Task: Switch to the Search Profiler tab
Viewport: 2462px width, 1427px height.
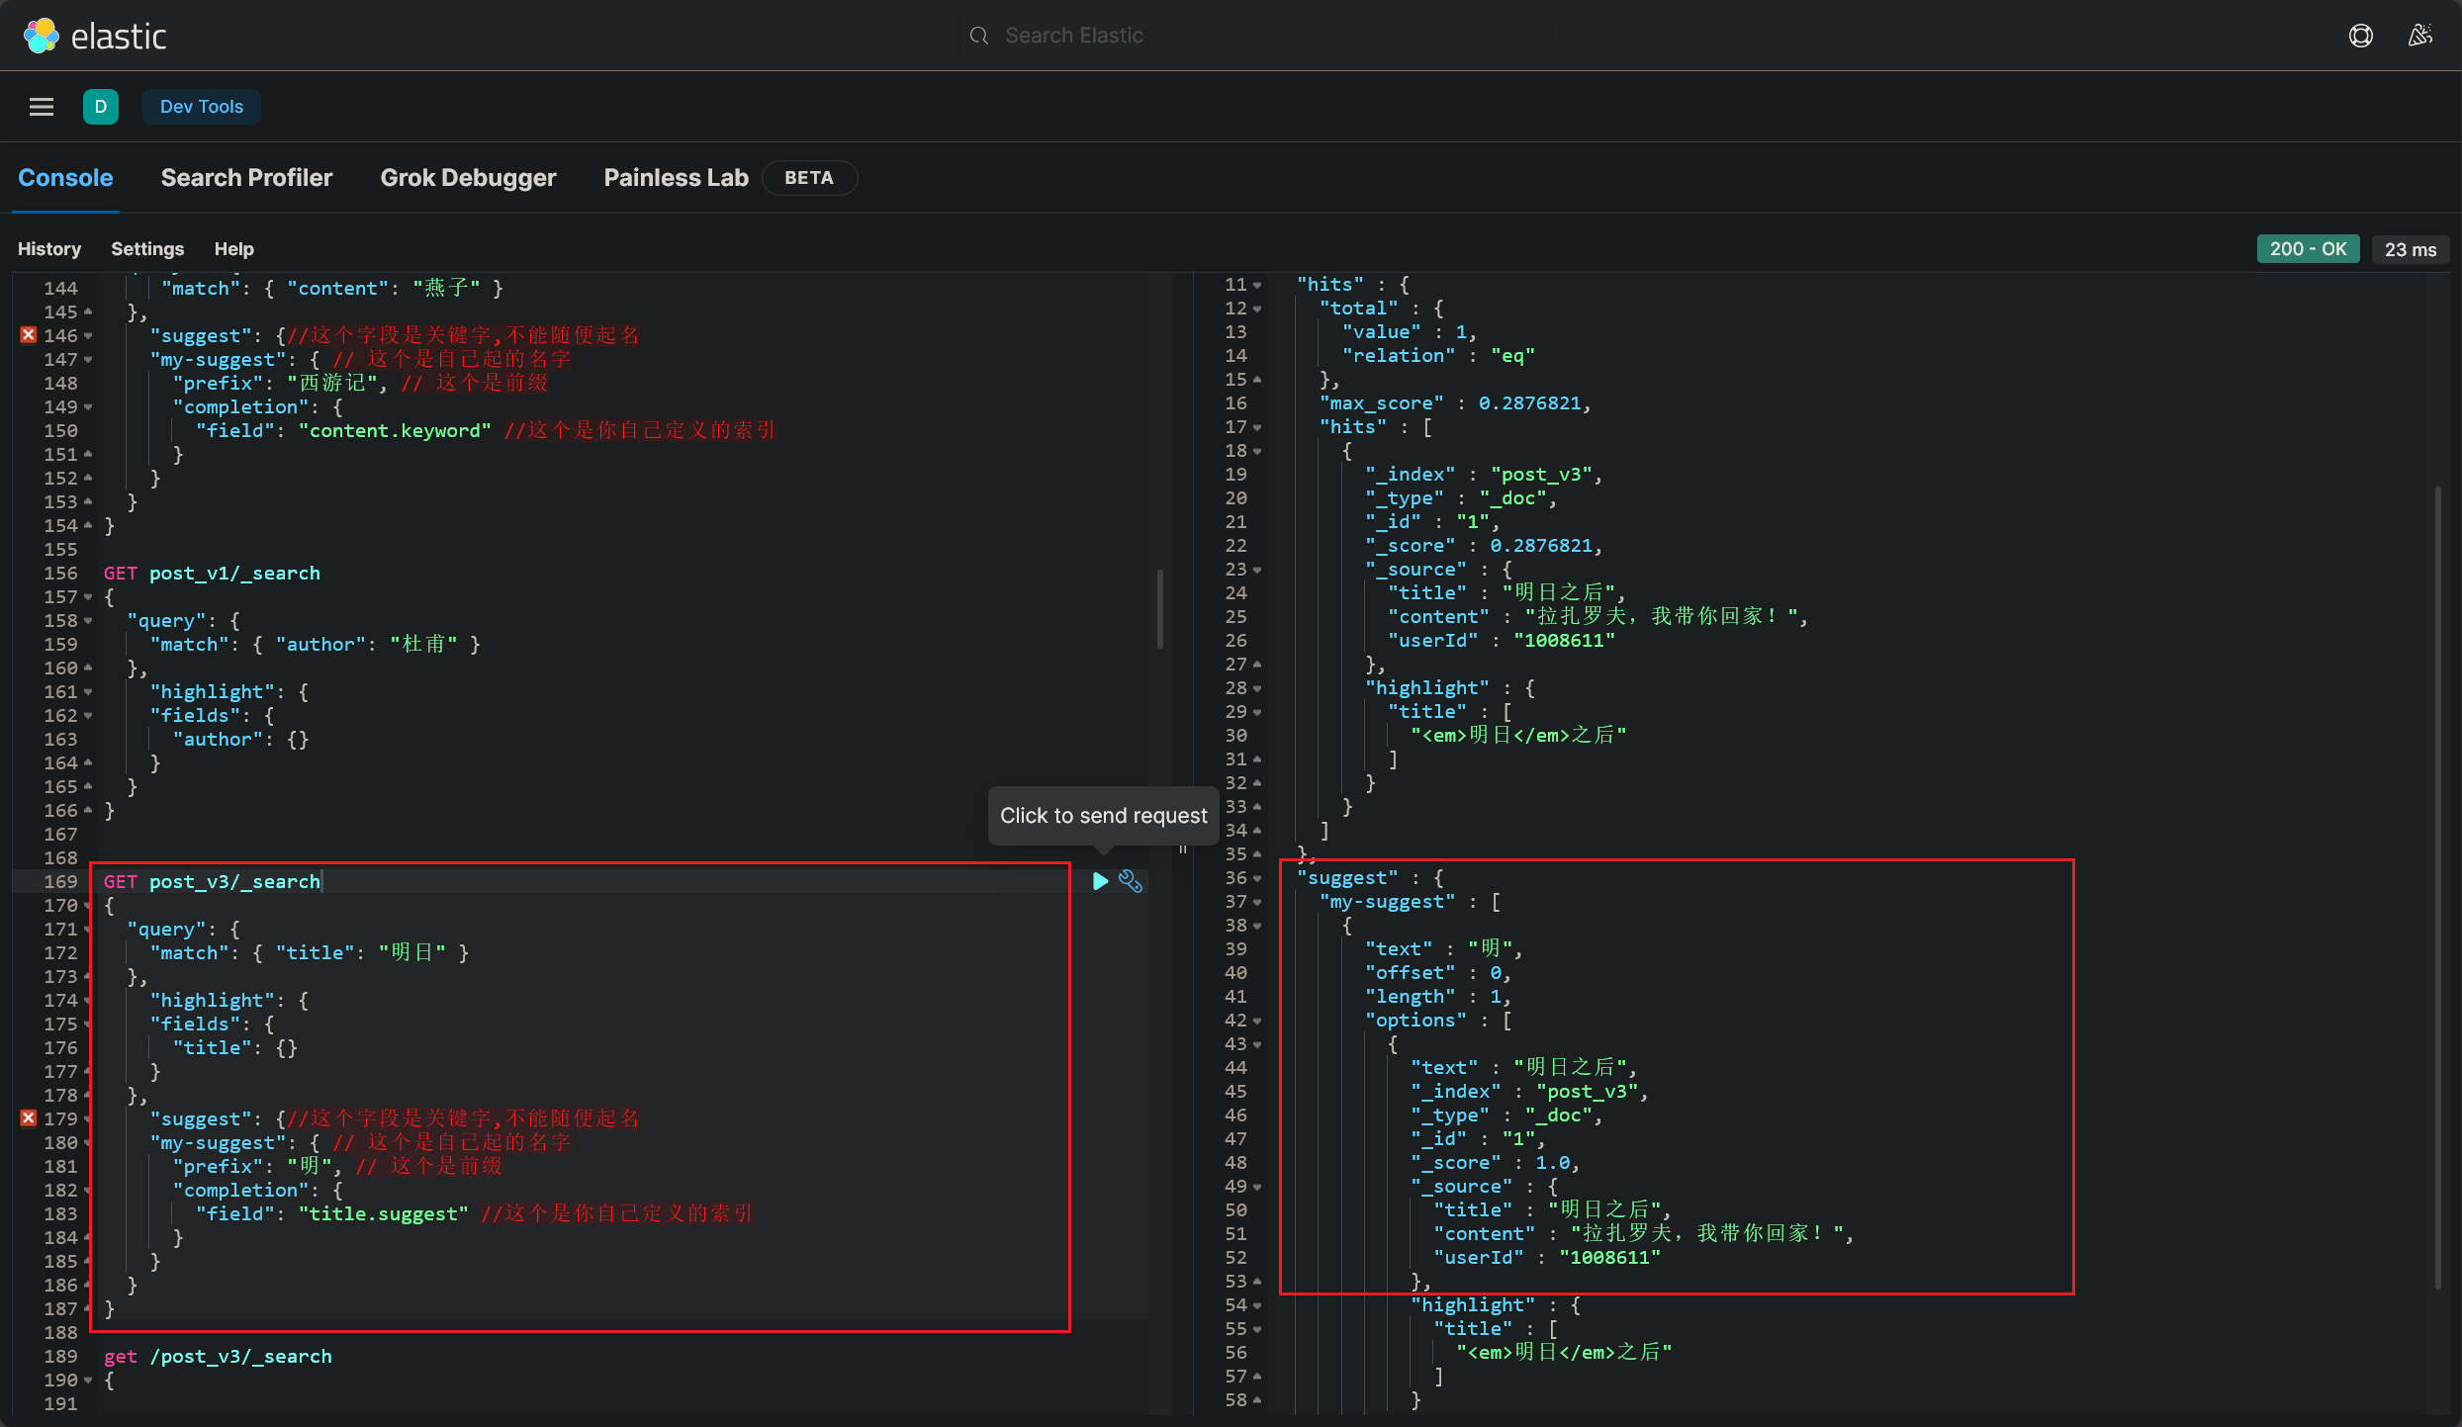Action: [246, 177]
